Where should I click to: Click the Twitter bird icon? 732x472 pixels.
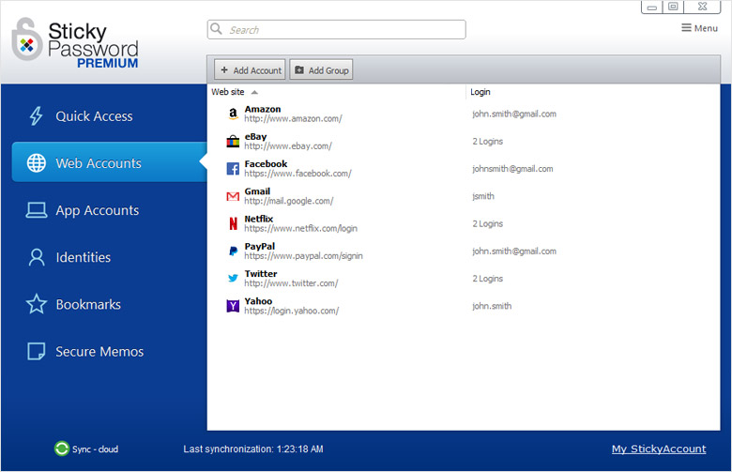pos(233,279)
